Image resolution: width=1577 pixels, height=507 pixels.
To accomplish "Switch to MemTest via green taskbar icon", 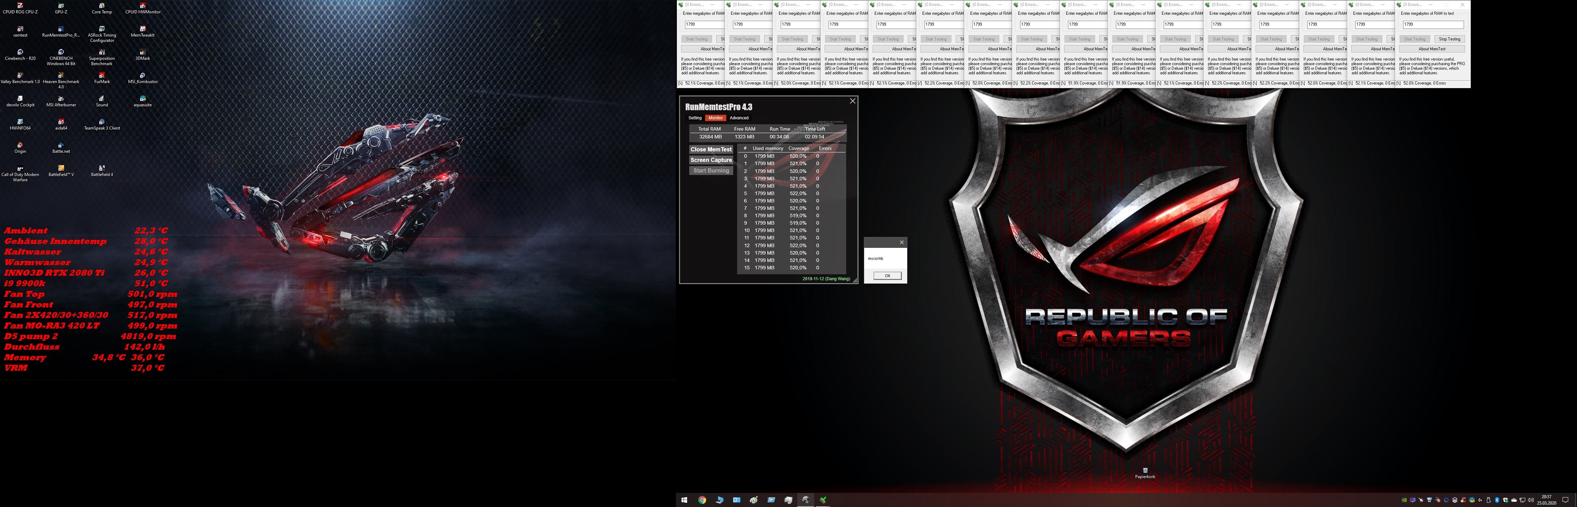I will pyautogui.click(x=823, y=500).
